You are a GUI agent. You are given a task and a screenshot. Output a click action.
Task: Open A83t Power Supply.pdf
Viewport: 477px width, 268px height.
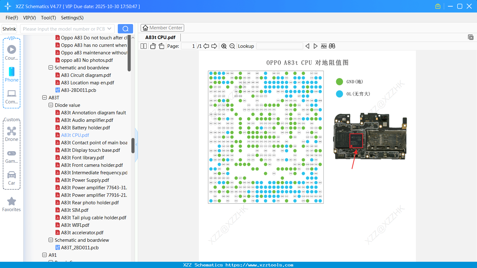pyautogui.click(x=85, y=180)
